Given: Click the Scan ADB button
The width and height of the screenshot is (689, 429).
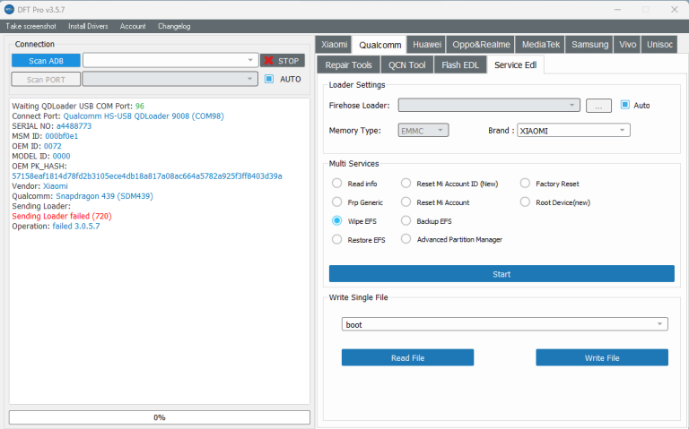Looking at the screenshot, I should tap(46, 61).
